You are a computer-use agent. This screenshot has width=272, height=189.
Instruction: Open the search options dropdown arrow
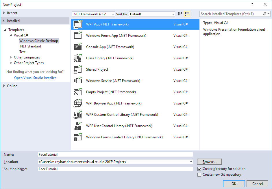point(269,14)
